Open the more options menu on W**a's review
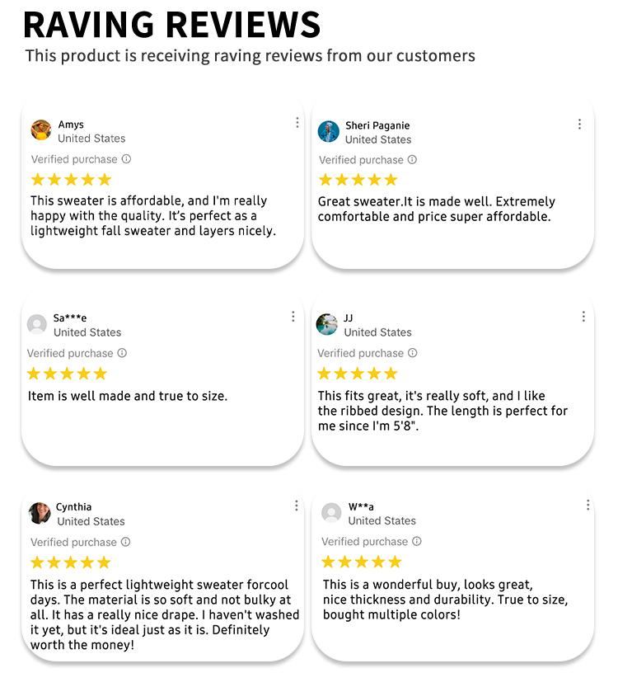Viewport: 618px width, 687px height. 588,505
